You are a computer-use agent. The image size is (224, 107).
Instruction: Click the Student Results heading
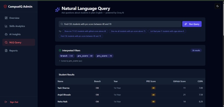(x=67, y=75)
